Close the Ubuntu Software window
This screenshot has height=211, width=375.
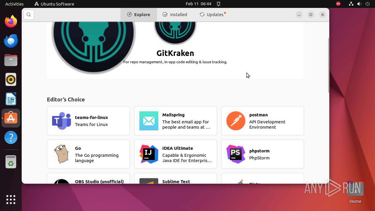click(x=323, y=15)
